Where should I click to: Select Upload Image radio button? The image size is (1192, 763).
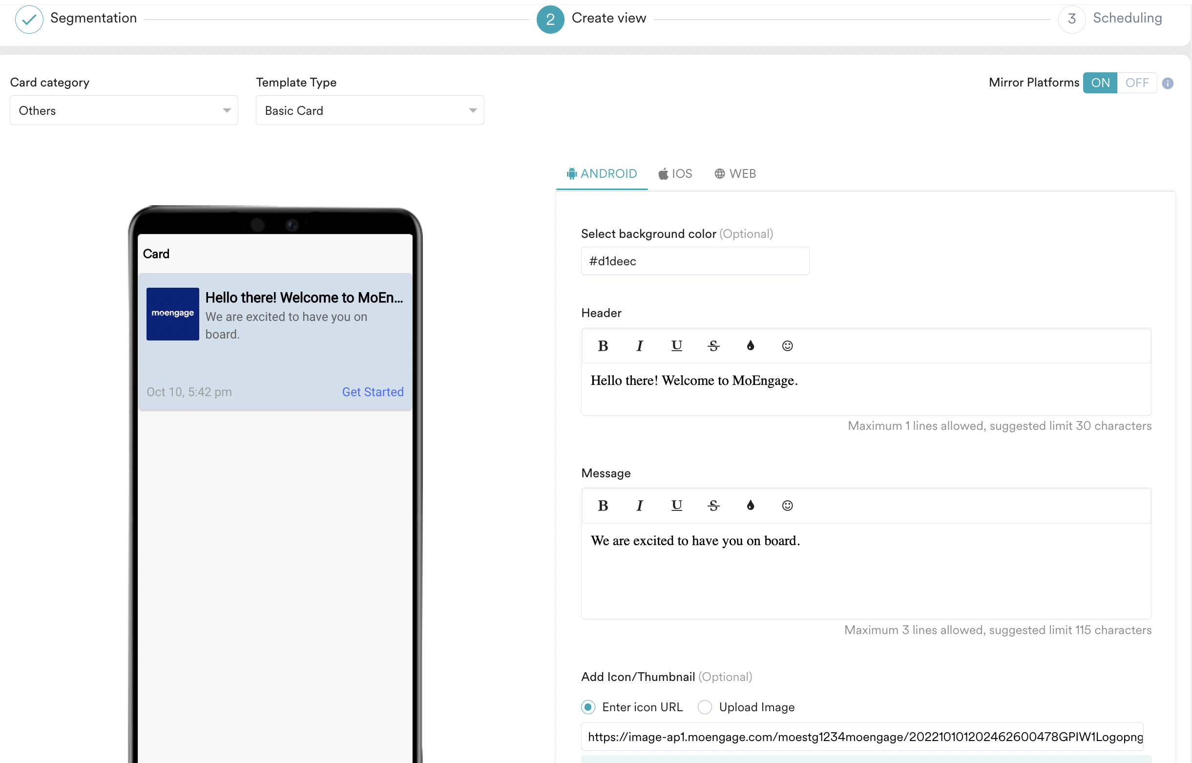click(x=705, y=707)
